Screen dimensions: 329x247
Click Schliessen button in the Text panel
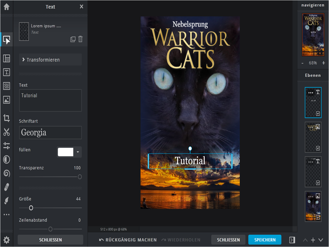(50, 240)
